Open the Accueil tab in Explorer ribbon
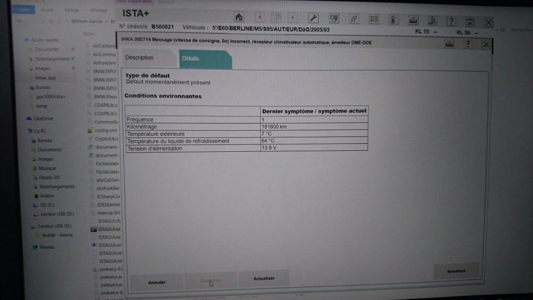 (x=47, y=10)
